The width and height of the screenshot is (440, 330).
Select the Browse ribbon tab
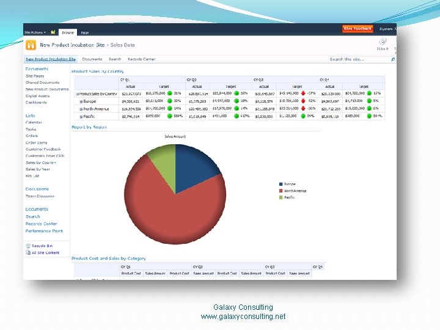tap(68, 32)
